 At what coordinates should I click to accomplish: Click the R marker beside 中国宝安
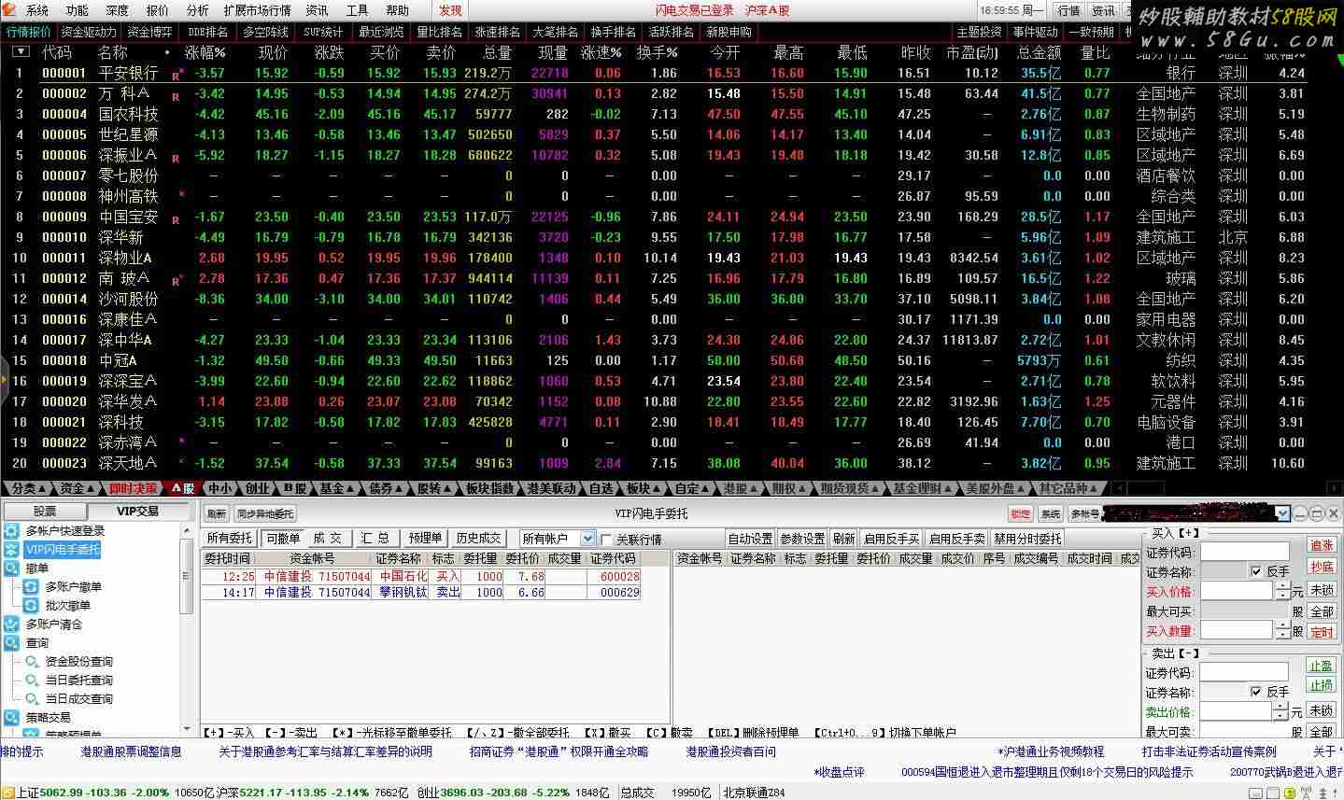(x=176, y=218)
